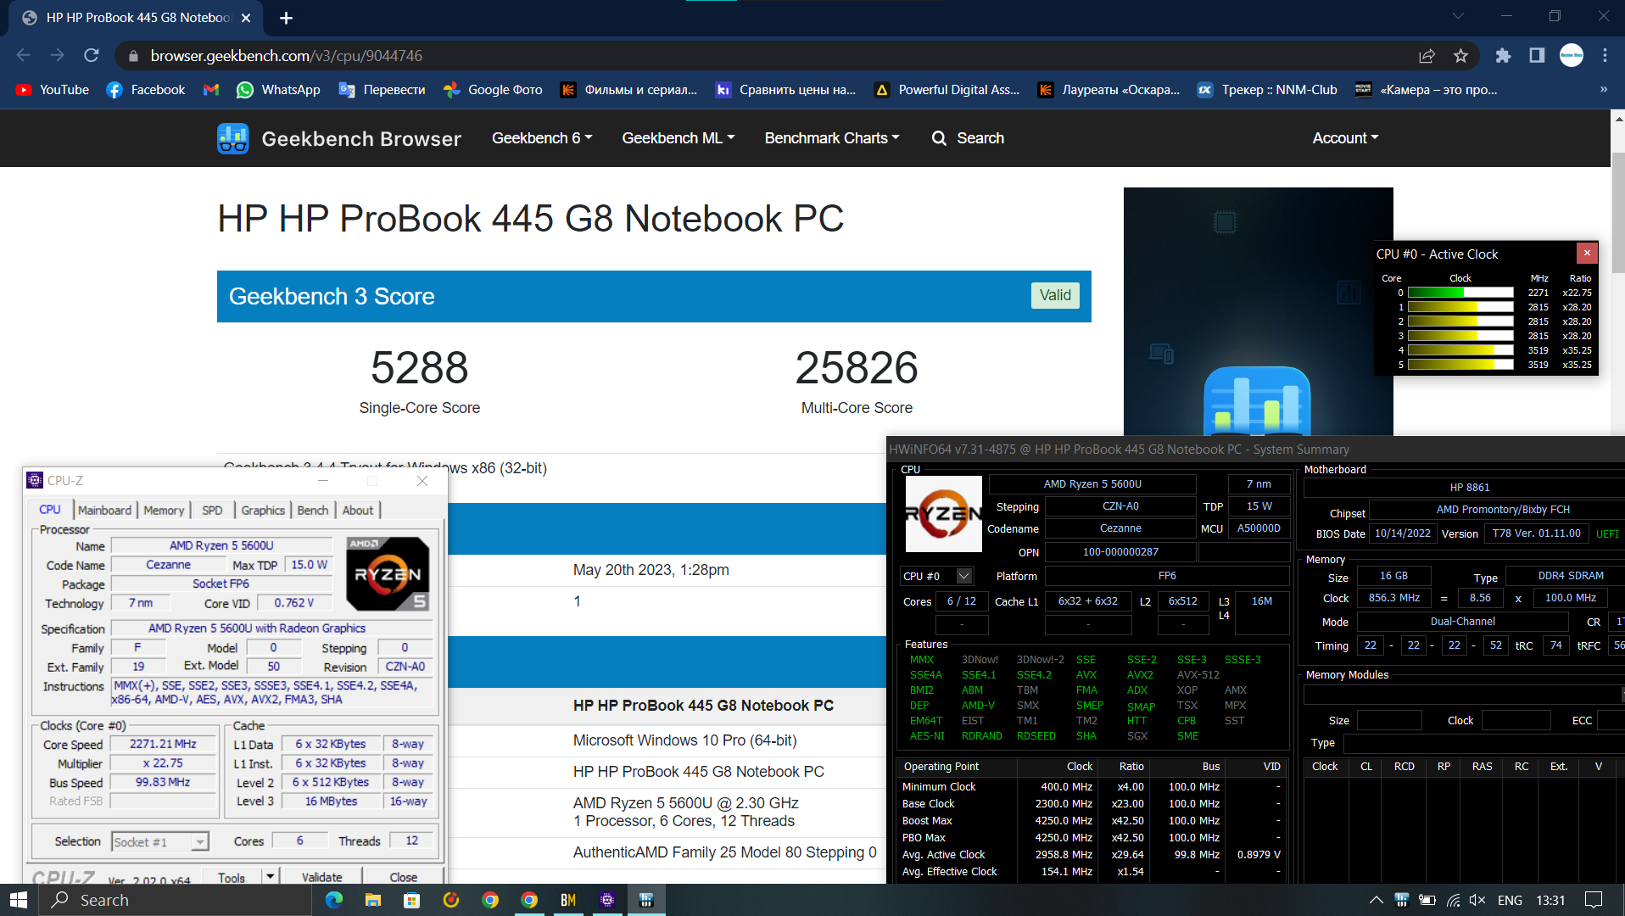This screenshot has height=916, width=1625.
Task: Click the Tools button in CPU-Z
Action: tap(232, 877)
